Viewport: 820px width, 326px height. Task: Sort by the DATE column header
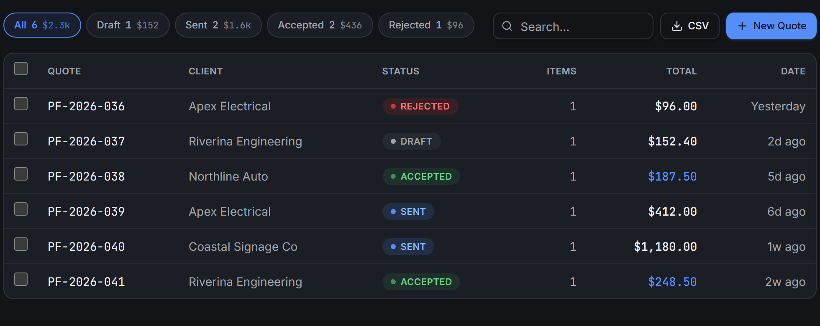tap(793, 71)
